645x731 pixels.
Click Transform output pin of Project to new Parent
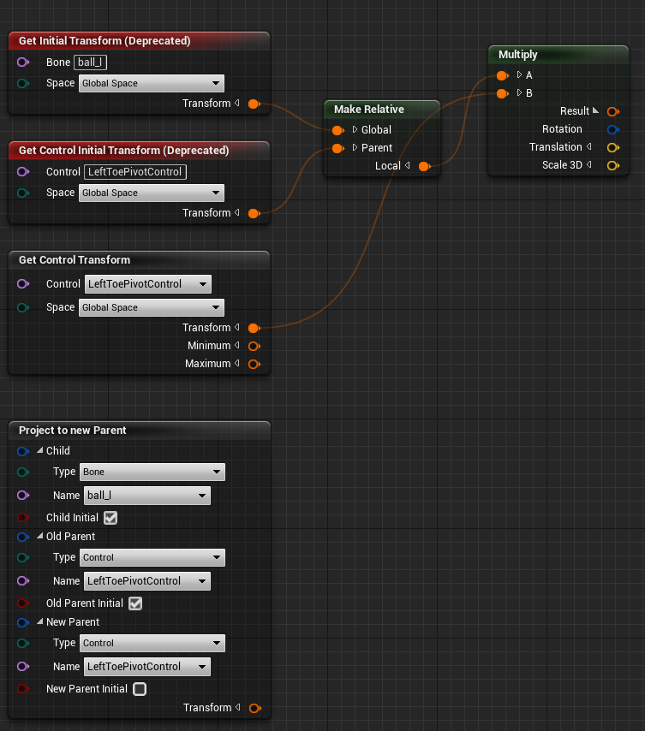click(x=255, y=708)
